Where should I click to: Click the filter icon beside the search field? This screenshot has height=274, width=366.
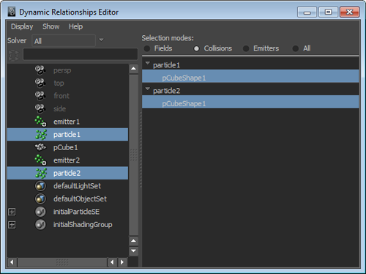point(14,55)
